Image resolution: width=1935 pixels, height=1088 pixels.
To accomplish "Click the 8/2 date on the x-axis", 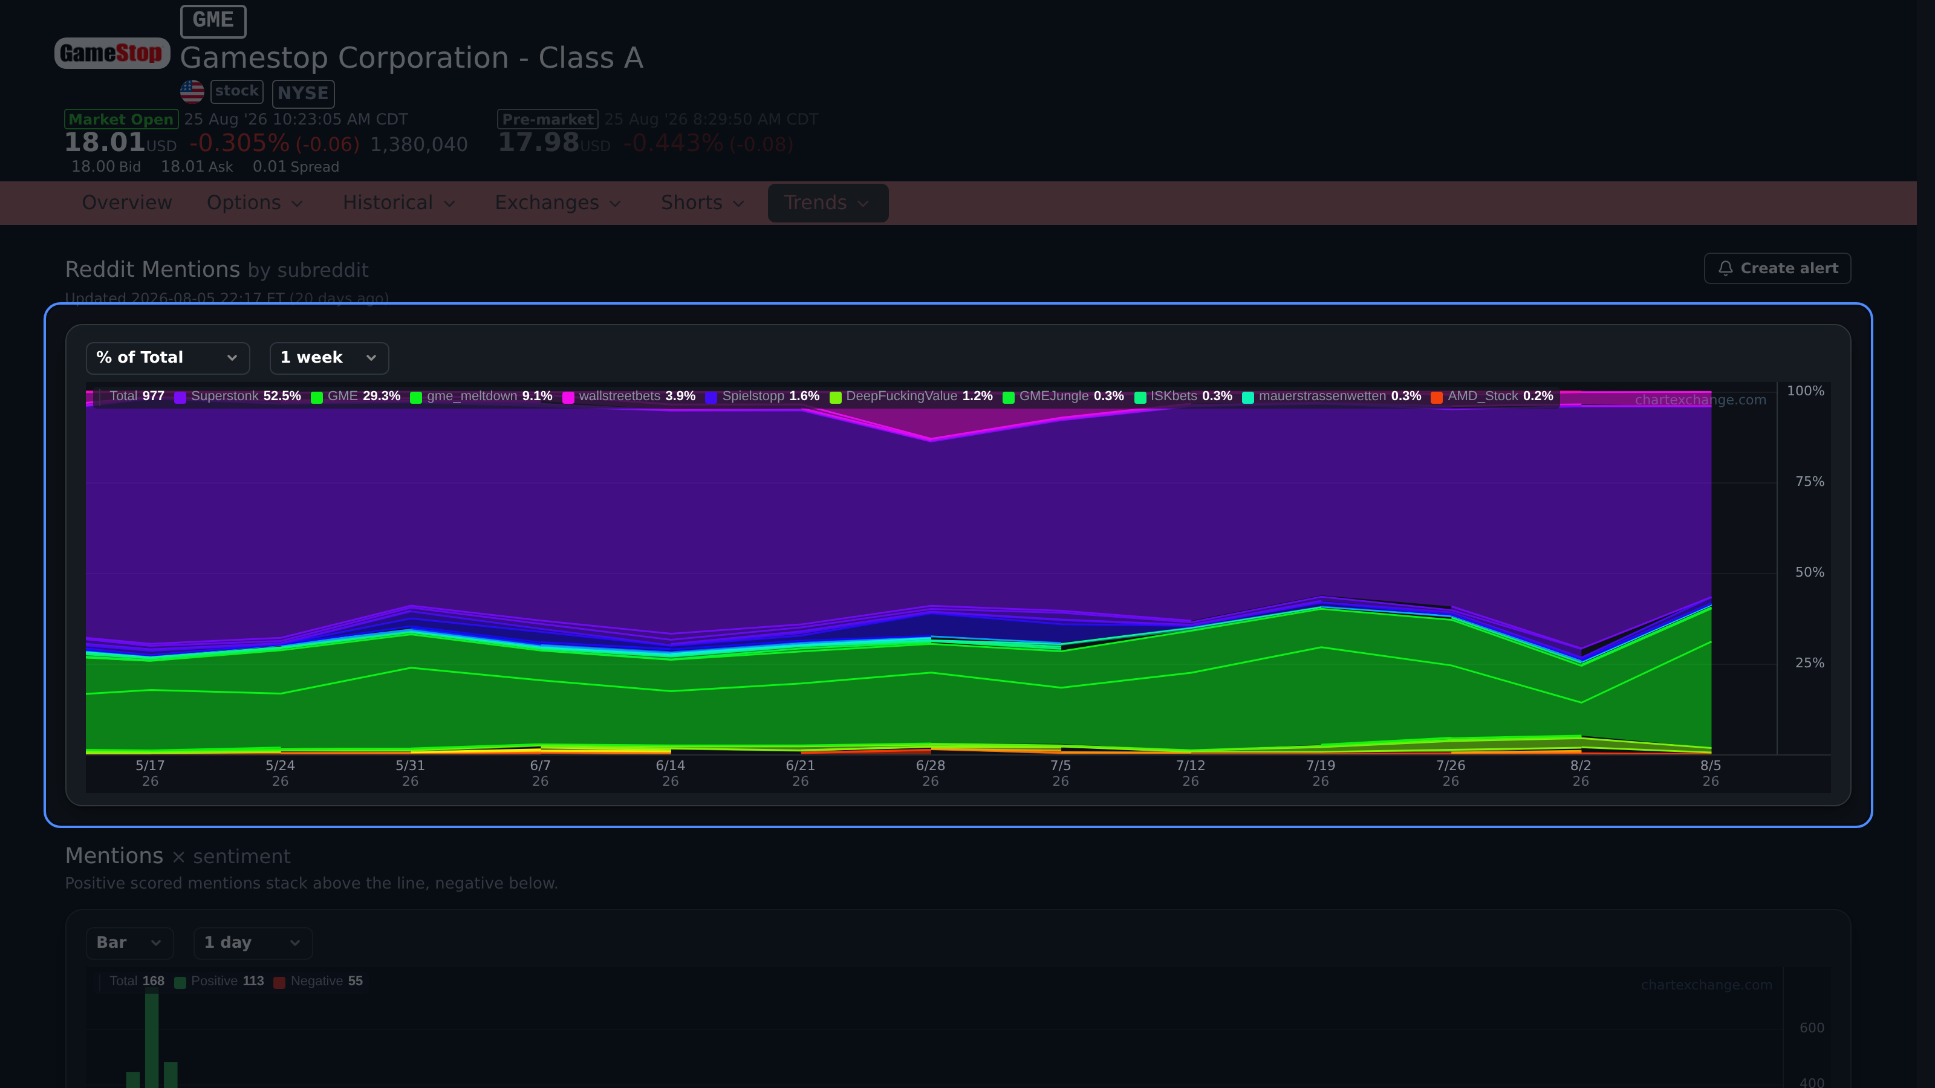I will click(x=1581, y=772).
